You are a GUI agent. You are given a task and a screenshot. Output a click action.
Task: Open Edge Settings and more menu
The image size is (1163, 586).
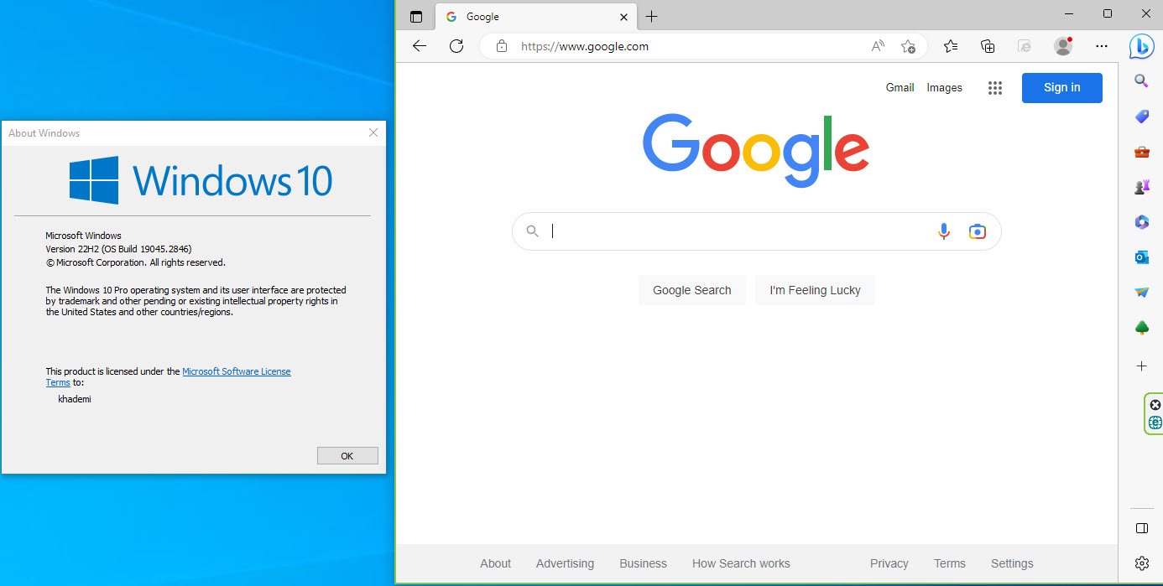1101,46
